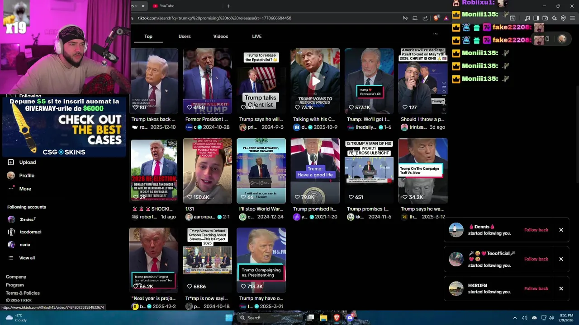Click author aaronpa... under 1/31 video

pos(204,217)
